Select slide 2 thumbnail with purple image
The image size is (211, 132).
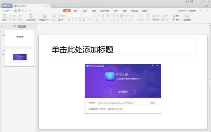tap(20, 57)
